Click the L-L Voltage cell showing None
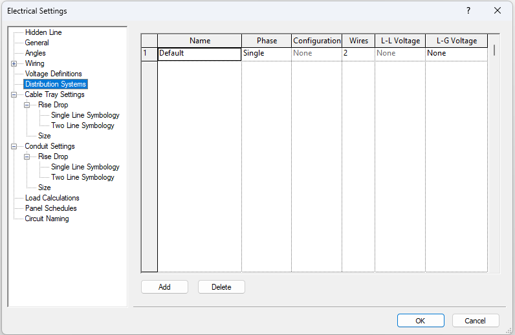 coord(400,54)
